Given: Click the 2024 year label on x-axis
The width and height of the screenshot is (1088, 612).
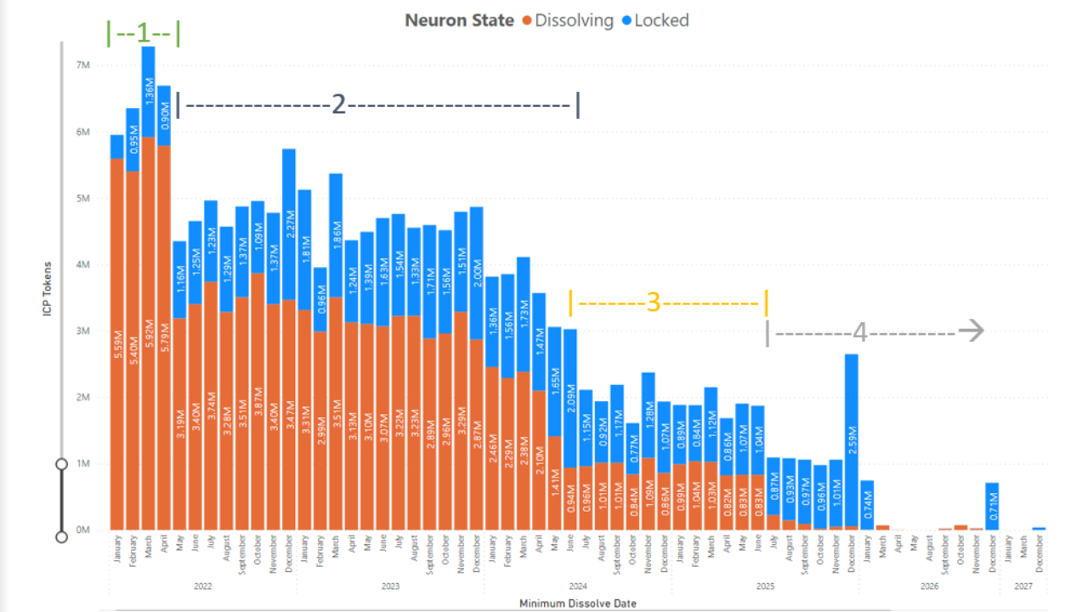Looking at the screenshot, I should [578, 586].
